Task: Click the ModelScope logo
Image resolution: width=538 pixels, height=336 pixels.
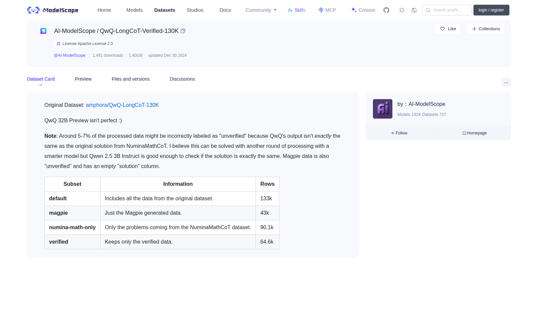Action: [53, 10]
